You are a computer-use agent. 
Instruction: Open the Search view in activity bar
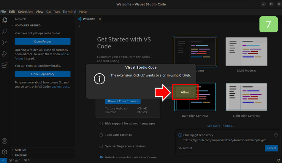click(x=4, y=31)
